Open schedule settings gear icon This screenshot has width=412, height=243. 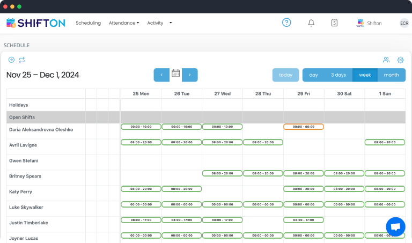click(x=400, y=60)
